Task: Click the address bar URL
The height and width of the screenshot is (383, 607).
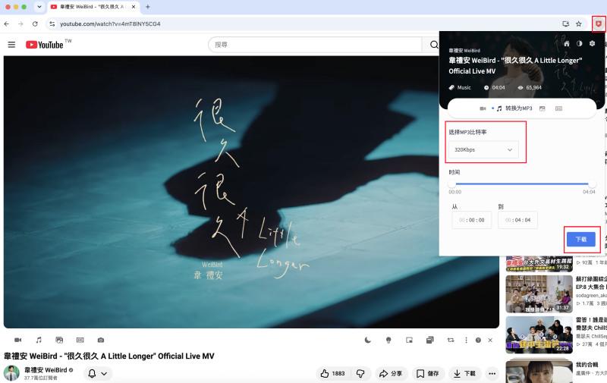Action: tap(110, 24)
